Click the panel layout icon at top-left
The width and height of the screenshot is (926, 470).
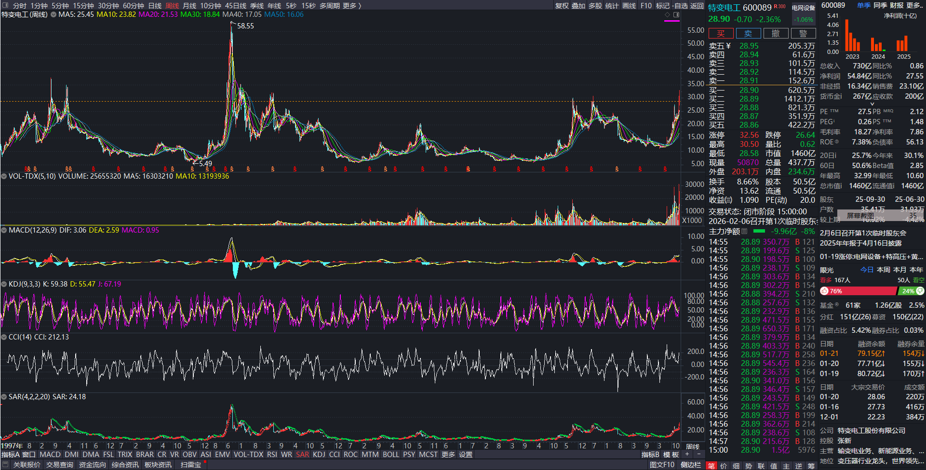tap(5, 5)
